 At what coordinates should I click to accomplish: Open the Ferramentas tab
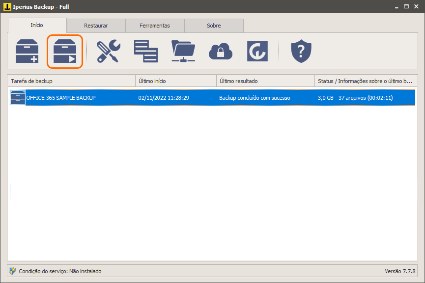click(x=155, y=26)
